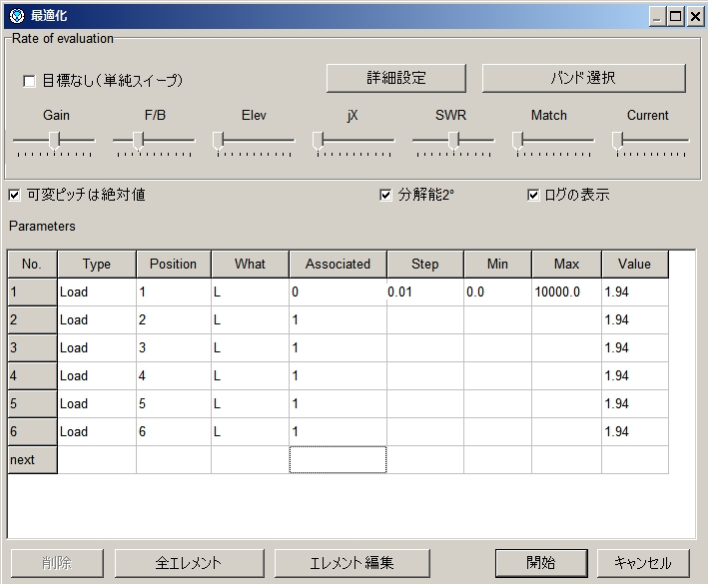Viewport: 708px width, 584px height.
Task: Click the Gain slider handle
Action: coord(56,140)
